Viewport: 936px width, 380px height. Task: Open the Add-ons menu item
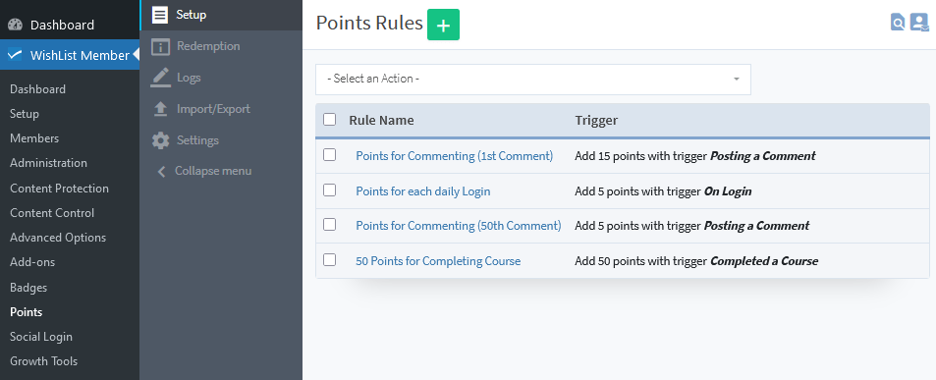32,262
